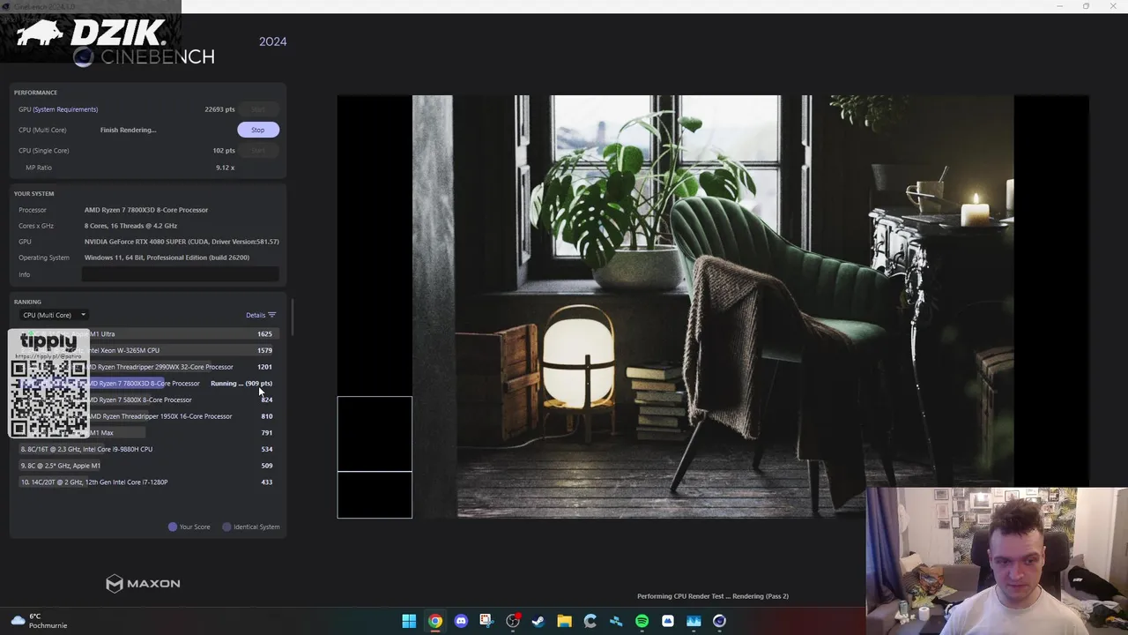Open File Explorer from the taskbar
Image resolution: width=1128 pixels, height=635 pixels.
click(564, 621)
